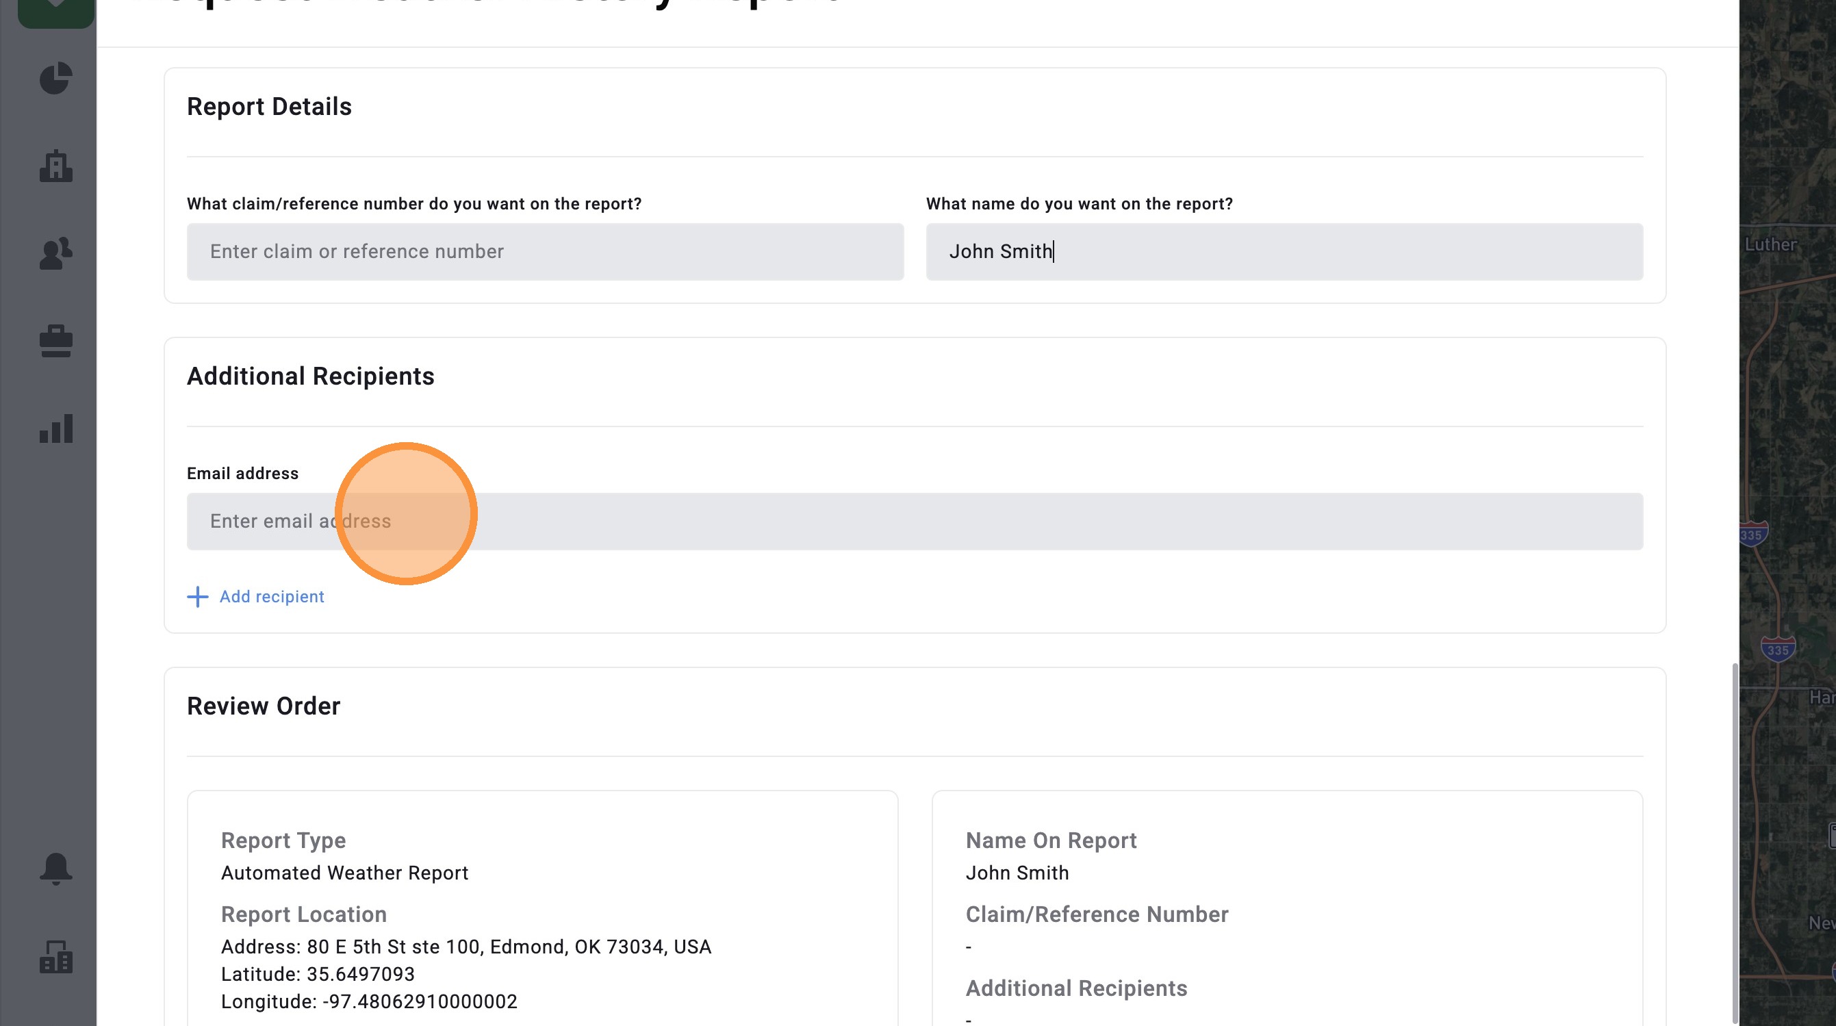Open the pie chart dashboard icon
The height and width of the screenshot is (1026, 1836).
coord(55,77)
